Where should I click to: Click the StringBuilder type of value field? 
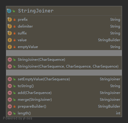click(109, 40)
